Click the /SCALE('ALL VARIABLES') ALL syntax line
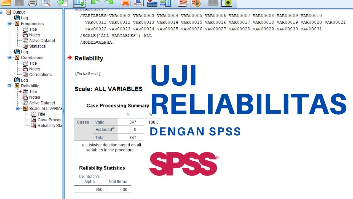Image resolution: width=353 pixels, height=199 pixels. pos(116,36)
